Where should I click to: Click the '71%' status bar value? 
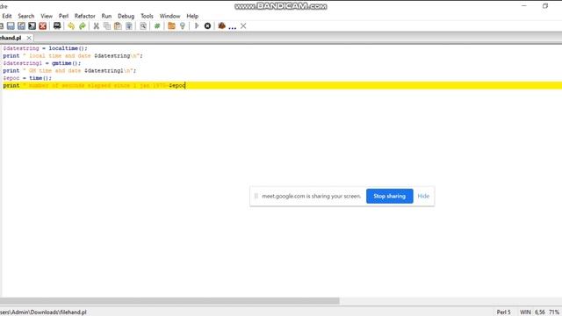coord(554,312)
